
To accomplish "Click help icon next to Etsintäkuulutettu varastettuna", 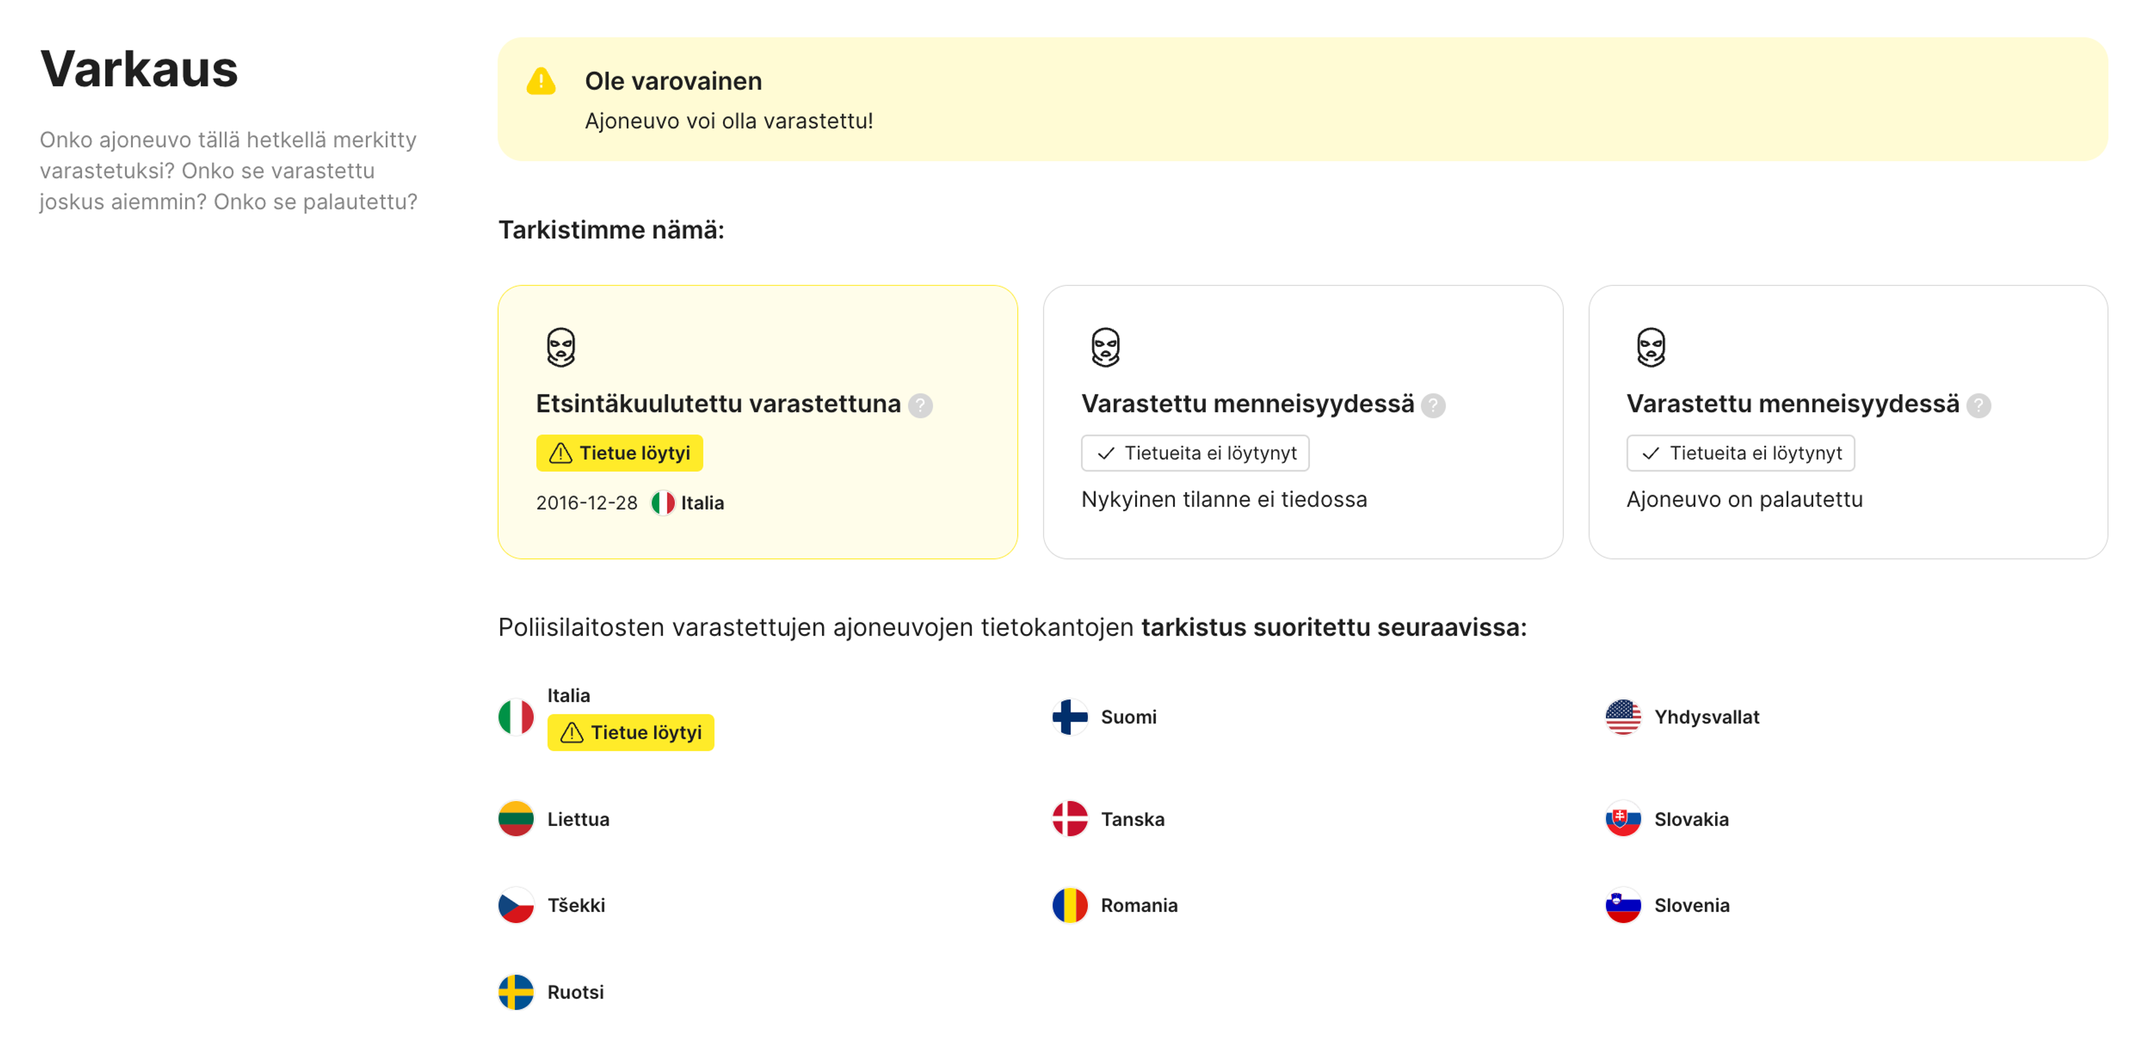I will (x=920, y=406).
